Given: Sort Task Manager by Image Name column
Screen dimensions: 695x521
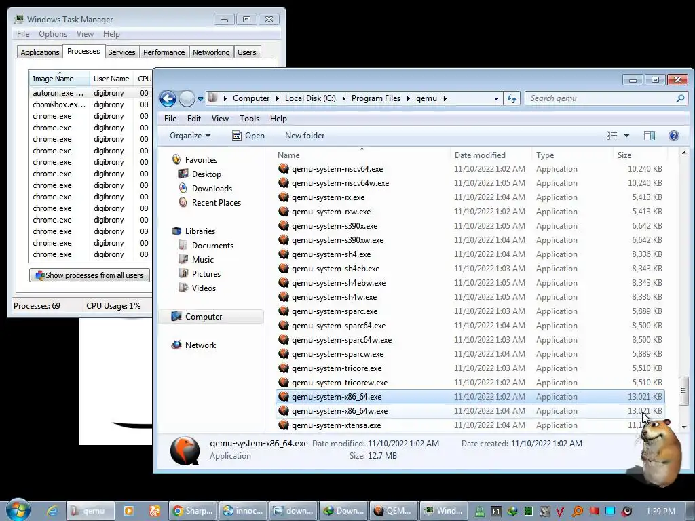Looking at the screenshot, I should 60,79.
